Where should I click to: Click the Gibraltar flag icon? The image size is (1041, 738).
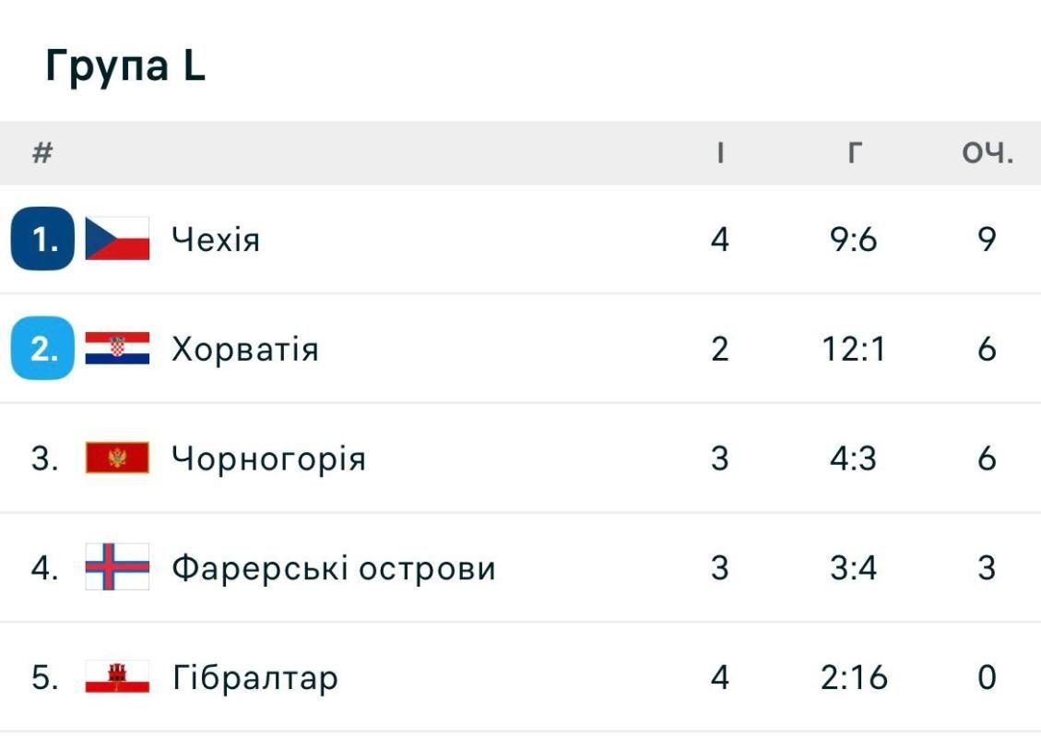(x=117, y=677)
